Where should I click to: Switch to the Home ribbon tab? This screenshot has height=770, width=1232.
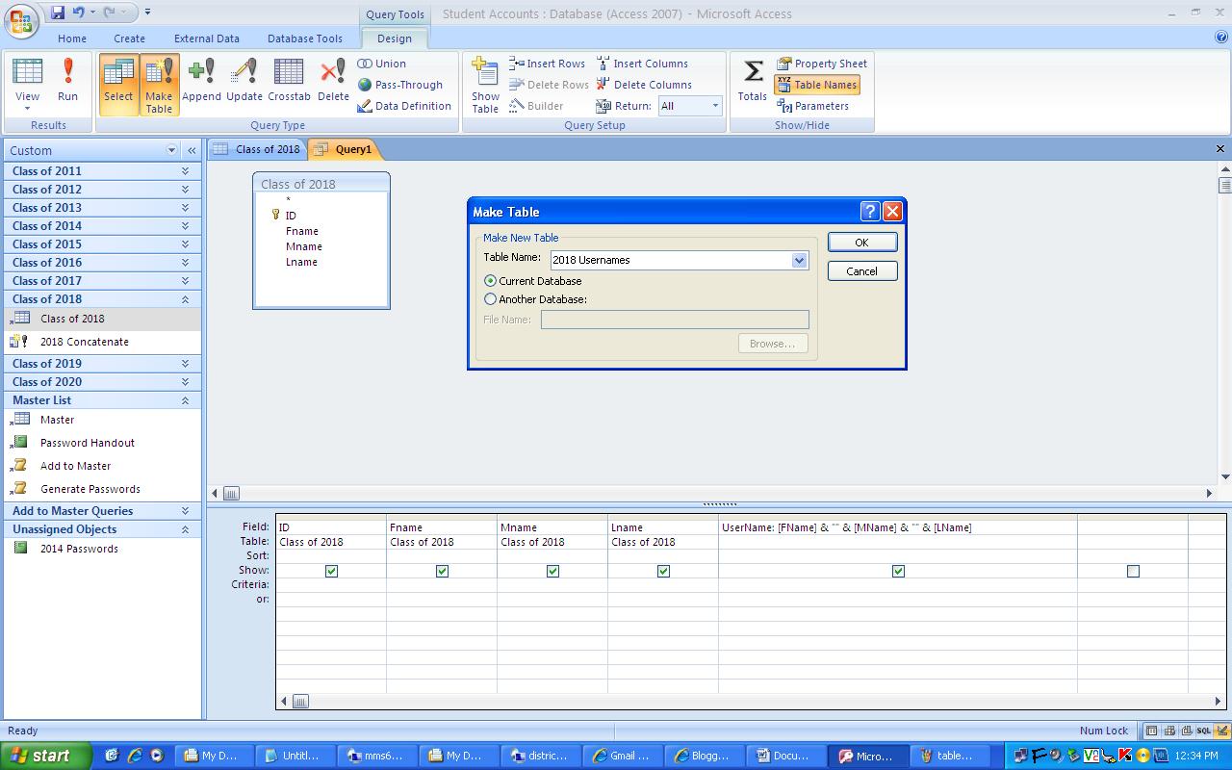point(72,38)
